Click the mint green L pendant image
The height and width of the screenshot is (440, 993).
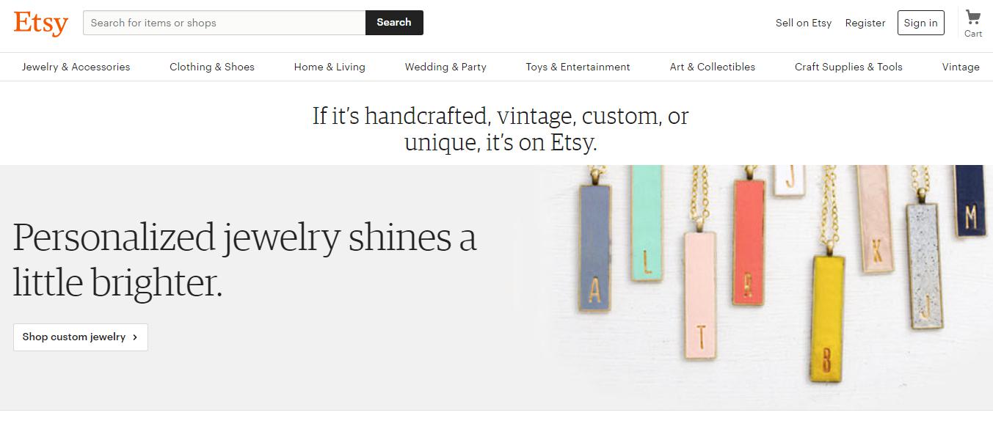click(x=647, y=224)
